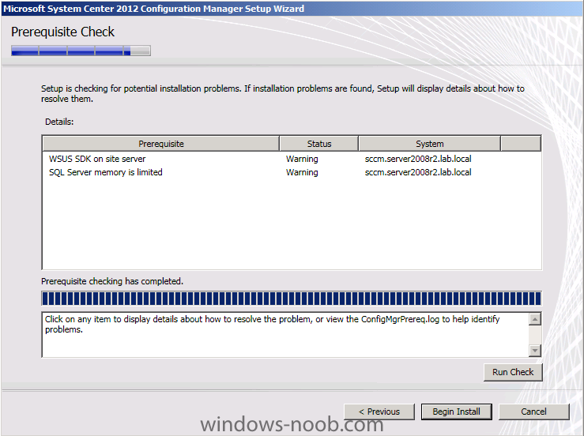The width and height of the screenshot is (584, 436).
Task: Go back with the Previous button
Action: coord(379,412)
